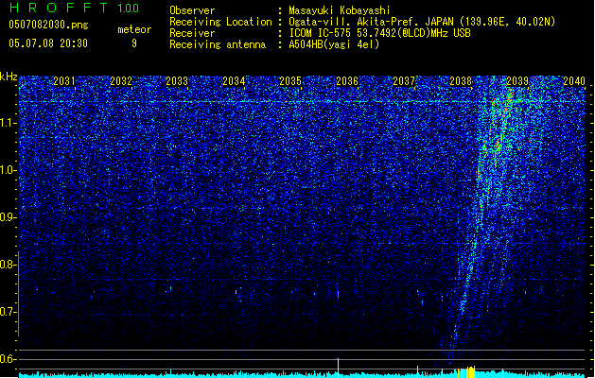This screenshot has width=595, height=378.
Task: Click the kHz axis unit label
Action: tap(9, 77)
